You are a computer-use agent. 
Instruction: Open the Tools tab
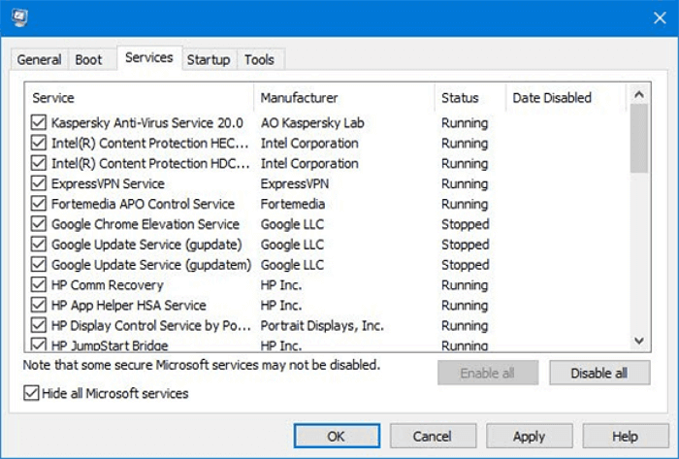[259, 59]
